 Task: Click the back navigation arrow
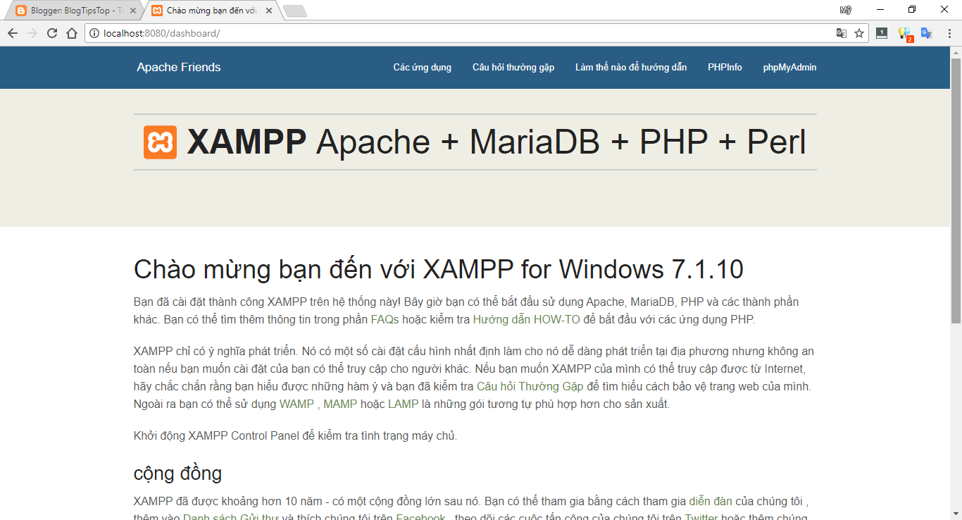(13, 33)
